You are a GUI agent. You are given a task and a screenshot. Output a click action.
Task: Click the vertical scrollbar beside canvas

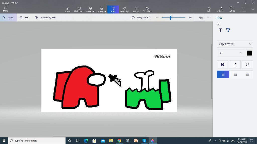211,71
